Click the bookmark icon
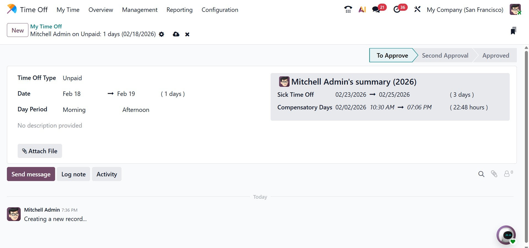The image size is (529, 248). 513,31
